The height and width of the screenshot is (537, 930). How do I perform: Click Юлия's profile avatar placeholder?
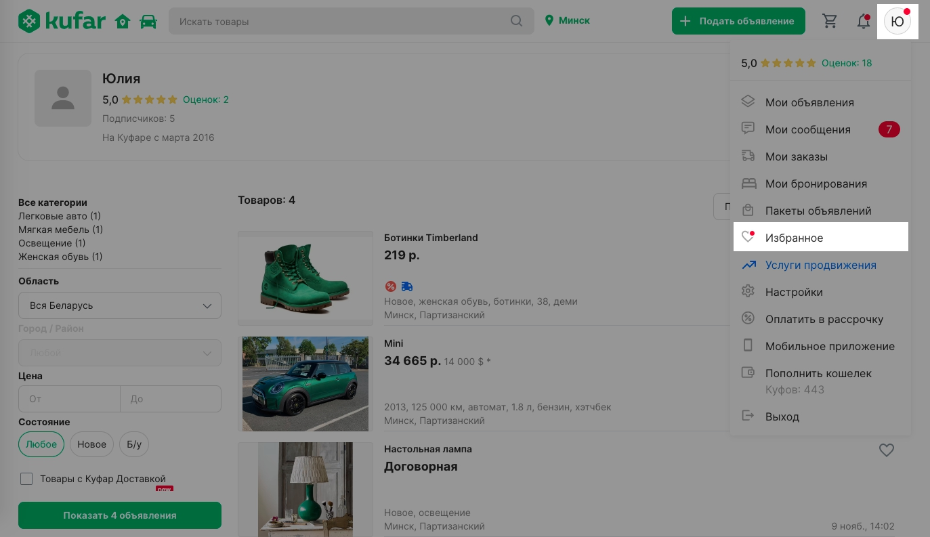click(x=63, y=98)
